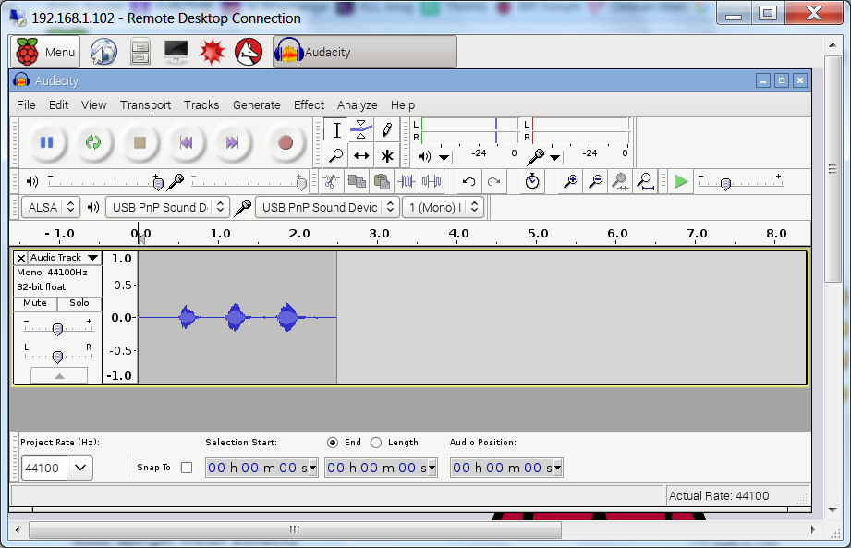This screenshot has width=851, height=548.
Task: Skip to start of track
Action: point(187,142)
